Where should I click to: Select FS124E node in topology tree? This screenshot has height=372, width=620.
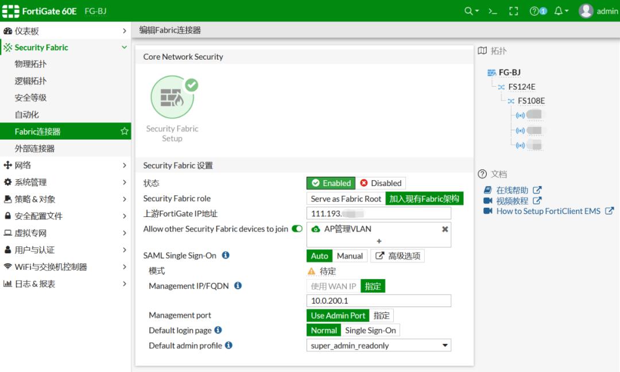521,87
